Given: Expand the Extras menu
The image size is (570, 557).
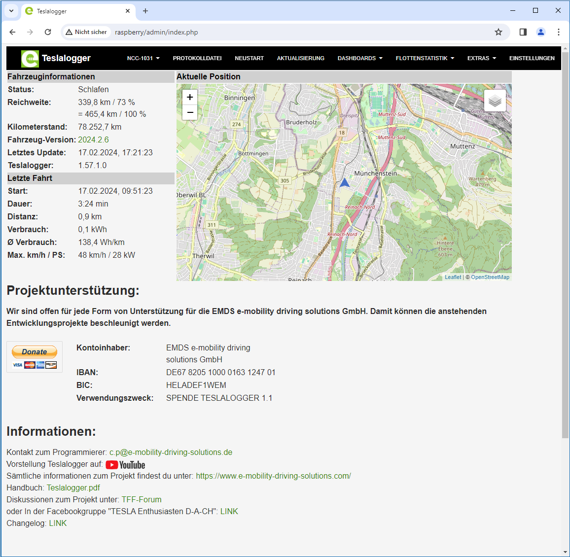Looking at the screenshot, I should (x=481, y=58).
